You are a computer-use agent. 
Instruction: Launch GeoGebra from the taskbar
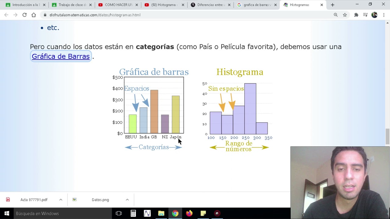click(x=147, y=213)
